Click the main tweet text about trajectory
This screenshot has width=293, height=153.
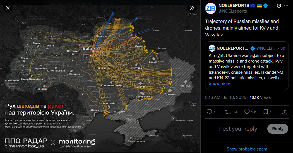pyautogui.click(x=242, y=28)
